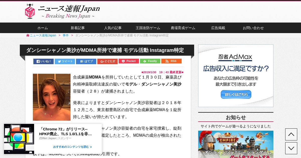Go to 新着記事 in navigation bar
Viewport: 301px width, 158px height.
coord(78,28)
